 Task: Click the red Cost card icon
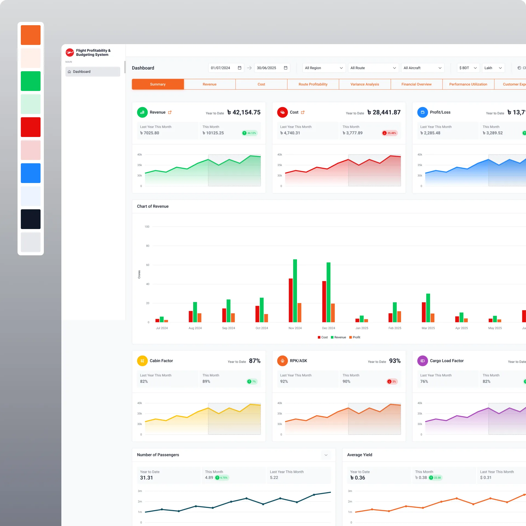click(x=282, y=112)
